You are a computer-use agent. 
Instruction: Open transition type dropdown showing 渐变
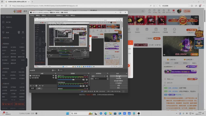click(x=98, y=76)
